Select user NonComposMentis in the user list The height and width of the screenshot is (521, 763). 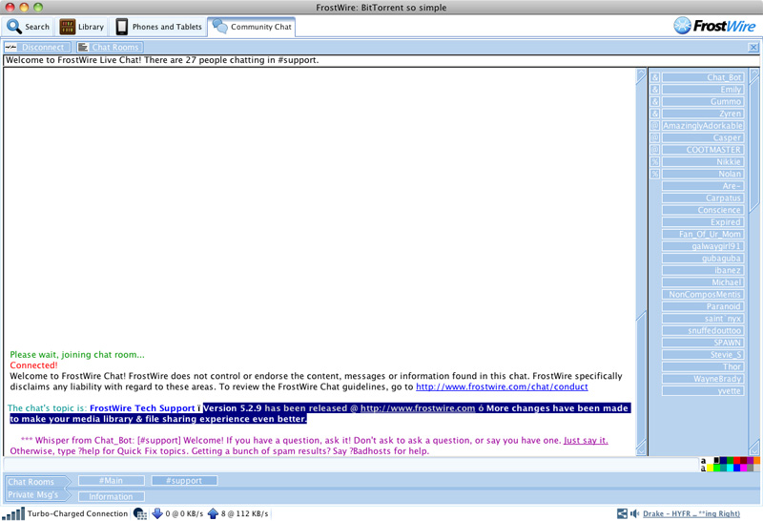tap(703, 294)
